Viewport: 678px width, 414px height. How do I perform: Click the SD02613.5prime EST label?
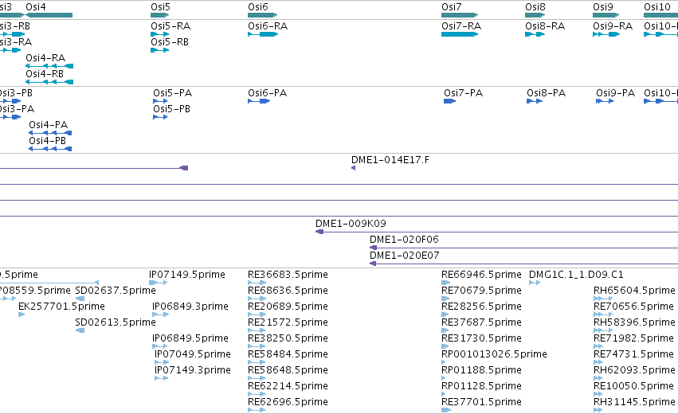pyautogui.click(x=116, y=322)
